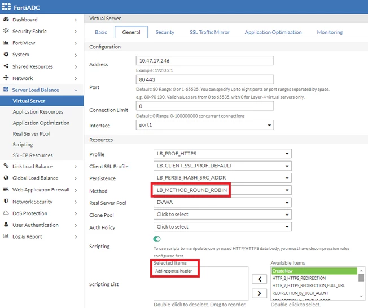The width and height of the screenshot is (368, 308).
Task: Open the Real Server Pool DVWA dropdown
Action: coord(222,202)
